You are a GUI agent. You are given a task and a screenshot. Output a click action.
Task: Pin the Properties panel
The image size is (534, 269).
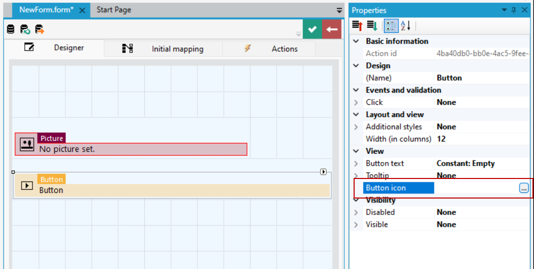click(514, 10)
